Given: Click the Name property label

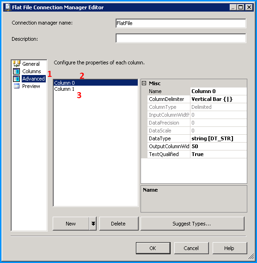Looking at the screenshot, I should pos(169,91).
